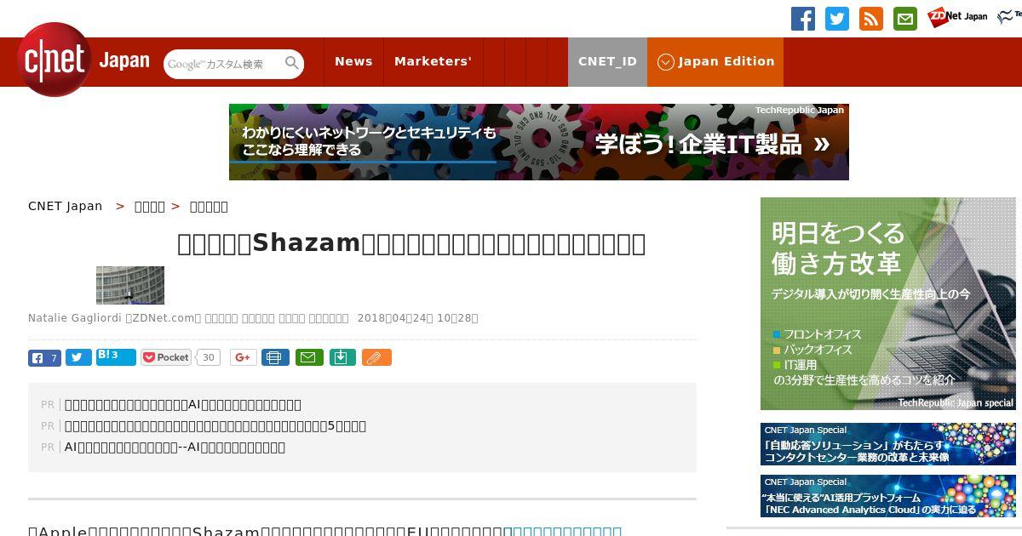Open the 明日をつくる働き方改革 sidebar ad

click(x=888, y=304)
